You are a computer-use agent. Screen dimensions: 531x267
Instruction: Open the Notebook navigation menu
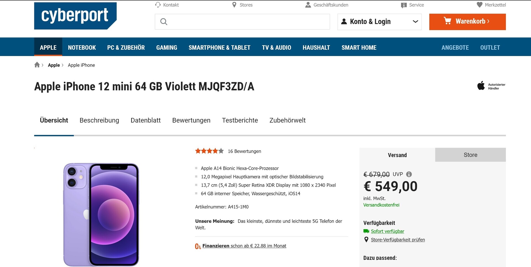click(x=82, y=47)
